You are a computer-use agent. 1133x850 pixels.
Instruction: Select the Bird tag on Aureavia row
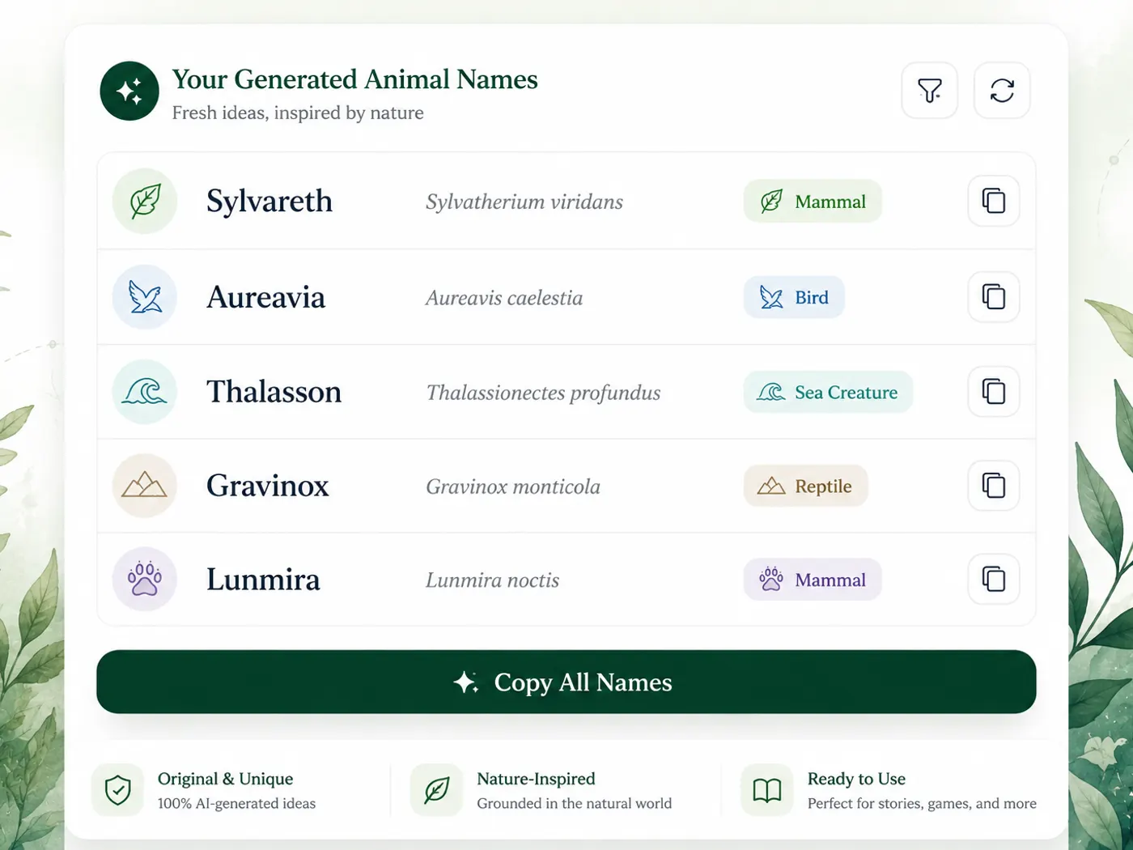point(794,297)
